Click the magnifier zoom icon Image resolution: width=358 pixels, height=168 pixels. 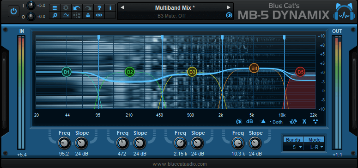click(55, 15)
